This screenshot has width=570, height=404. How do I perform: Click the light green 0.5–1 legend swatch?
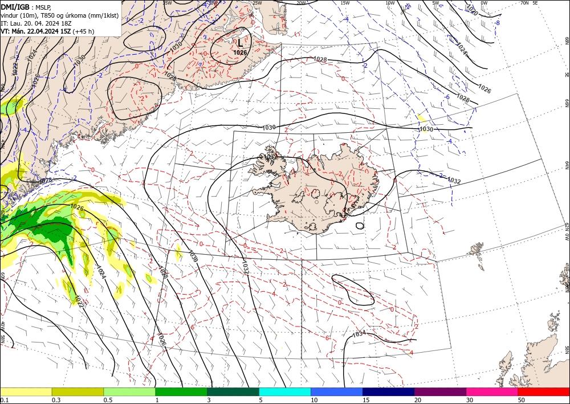click(129, 391)
